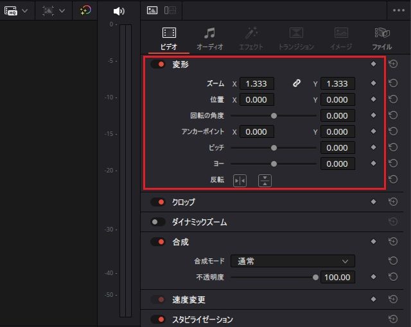Screen dimensions: 411x327
Task: Reset the entire 変形 section
Action: point(393,64)
